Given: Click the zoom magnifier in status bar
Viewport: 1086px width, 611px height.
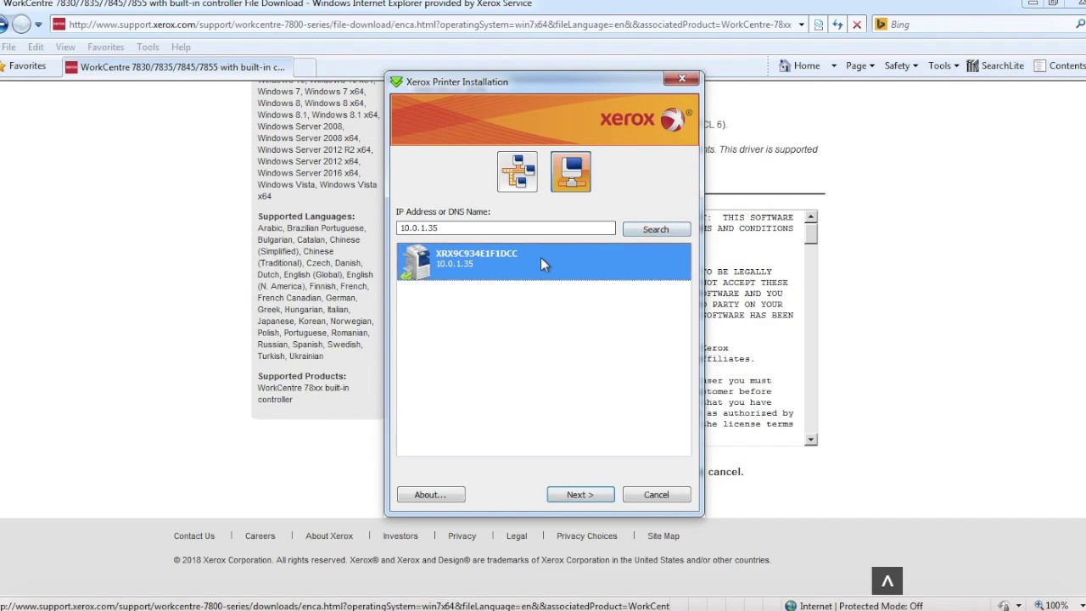Looking at the screenshot, I should (x=1038, y=606).
